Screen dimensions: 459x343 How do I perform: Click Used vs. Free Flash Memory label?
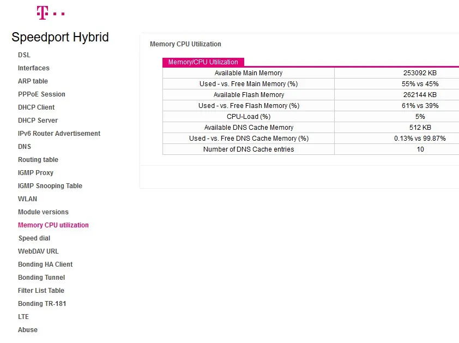click(x=249, y=106)
